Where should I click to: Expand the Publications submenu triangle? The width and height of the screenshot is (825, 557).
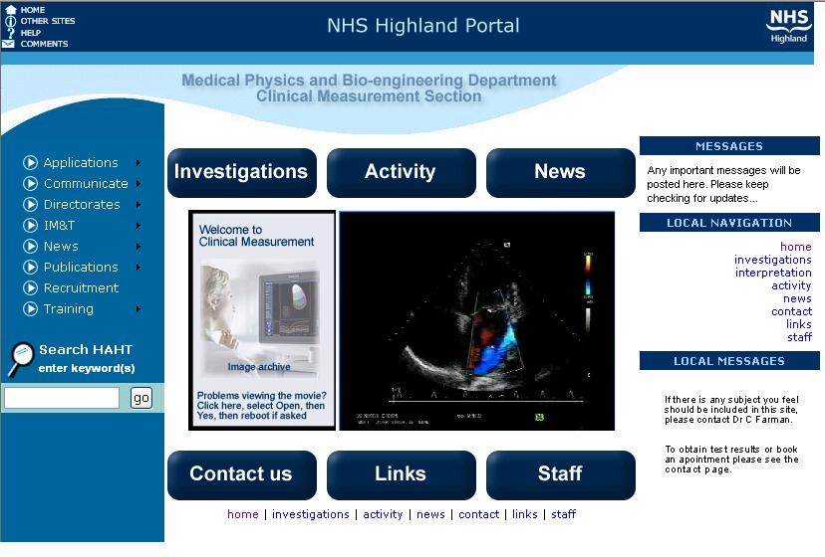[x=138, y=267]
